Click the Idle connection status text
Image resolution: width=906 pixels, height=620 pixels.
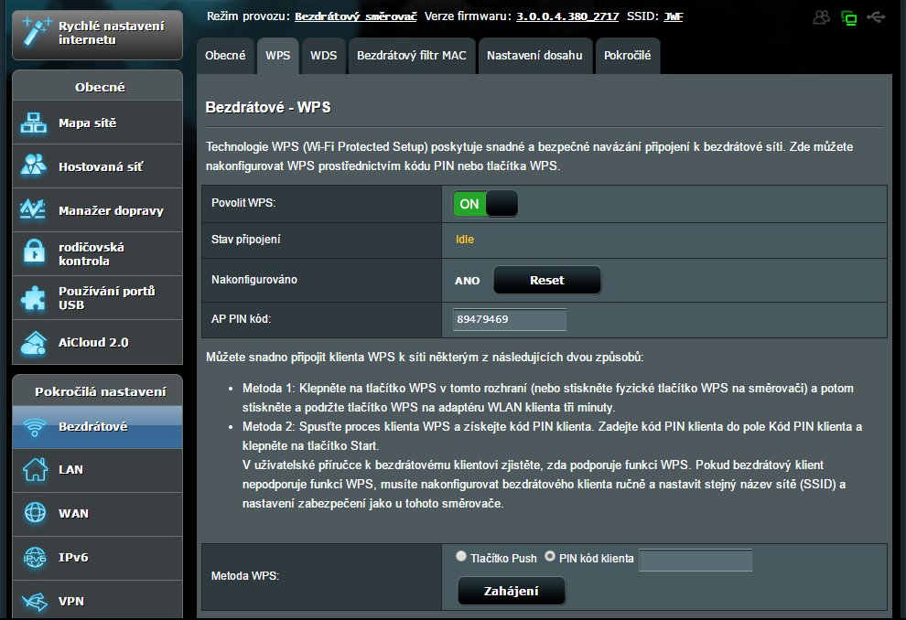(x=465, y=239)
